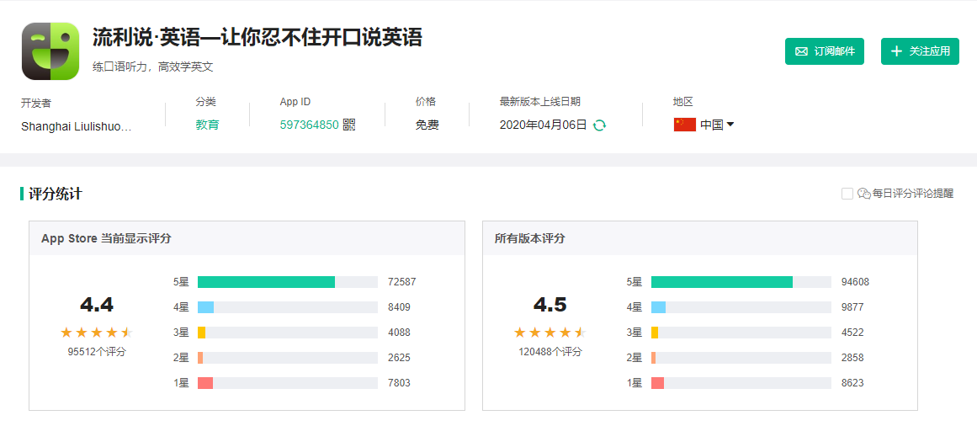The height and width of the screenshot is (426, 977).
Task: Click the 订阅邮件 button
Action: pos(825,51)
